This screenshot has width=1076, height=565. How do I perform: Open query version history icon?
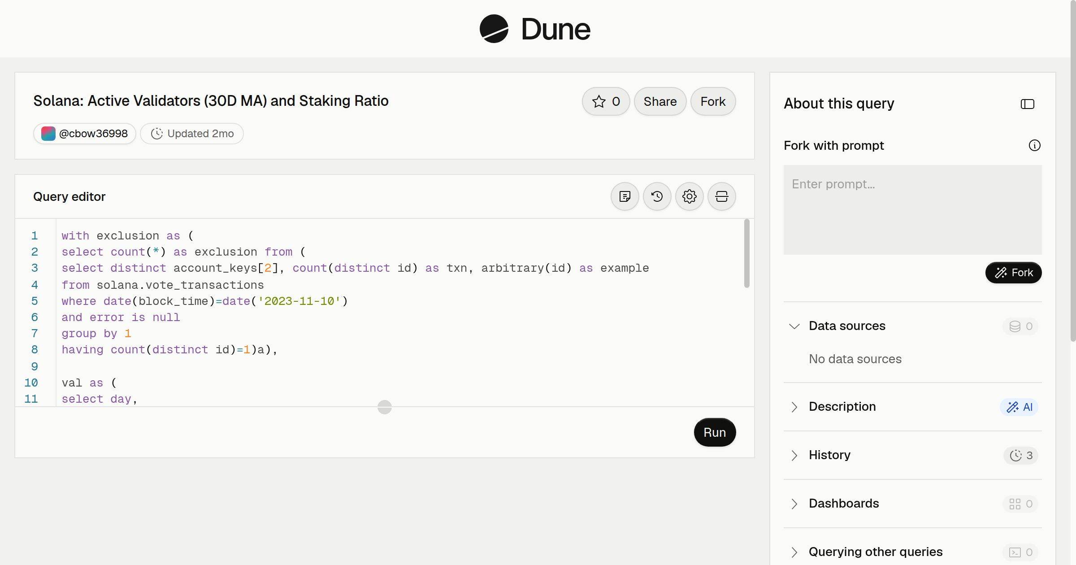[x=657, y=196]
